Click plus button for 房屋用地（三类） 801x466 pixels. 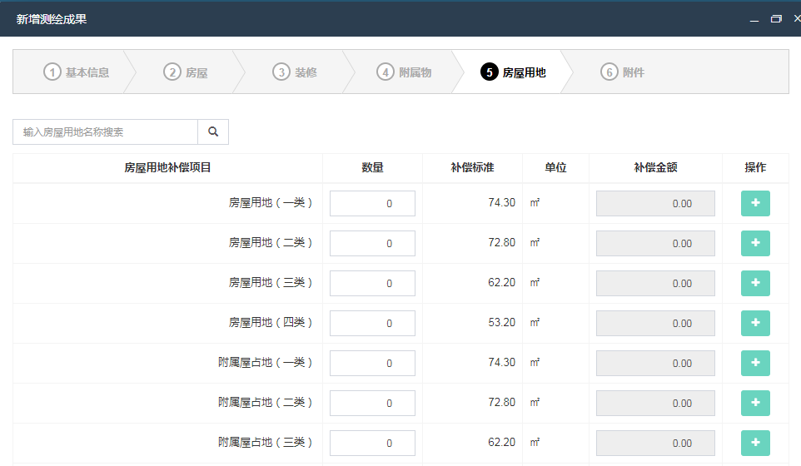pyautogui.click(x=755, y=283)
